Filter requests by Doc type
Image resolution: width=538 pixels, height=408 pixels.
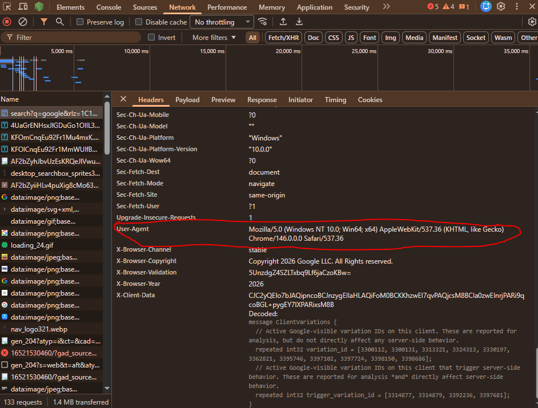click(313, 38)
